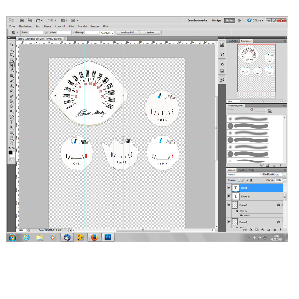
Task: Click the swap width and height arrows
Action: point(46,33)
